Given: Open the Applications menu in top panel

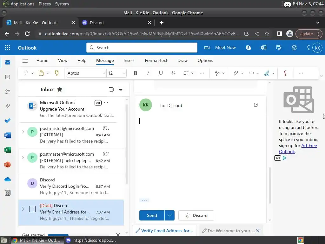Looking at the screenshot, I should tap(23, 4).
